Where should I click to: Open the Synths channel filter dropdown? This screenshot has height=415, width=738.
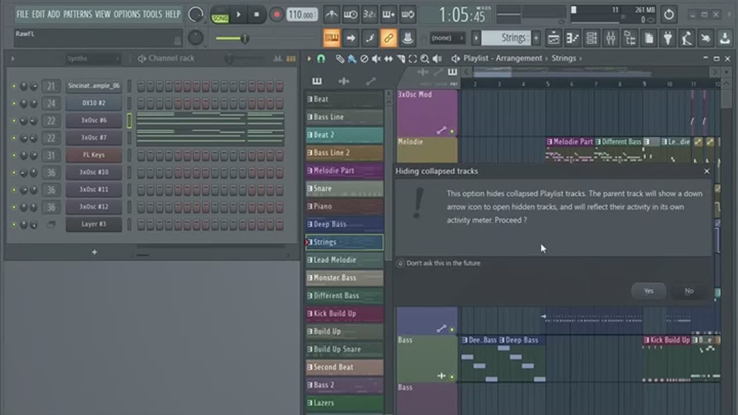[92, 59]
